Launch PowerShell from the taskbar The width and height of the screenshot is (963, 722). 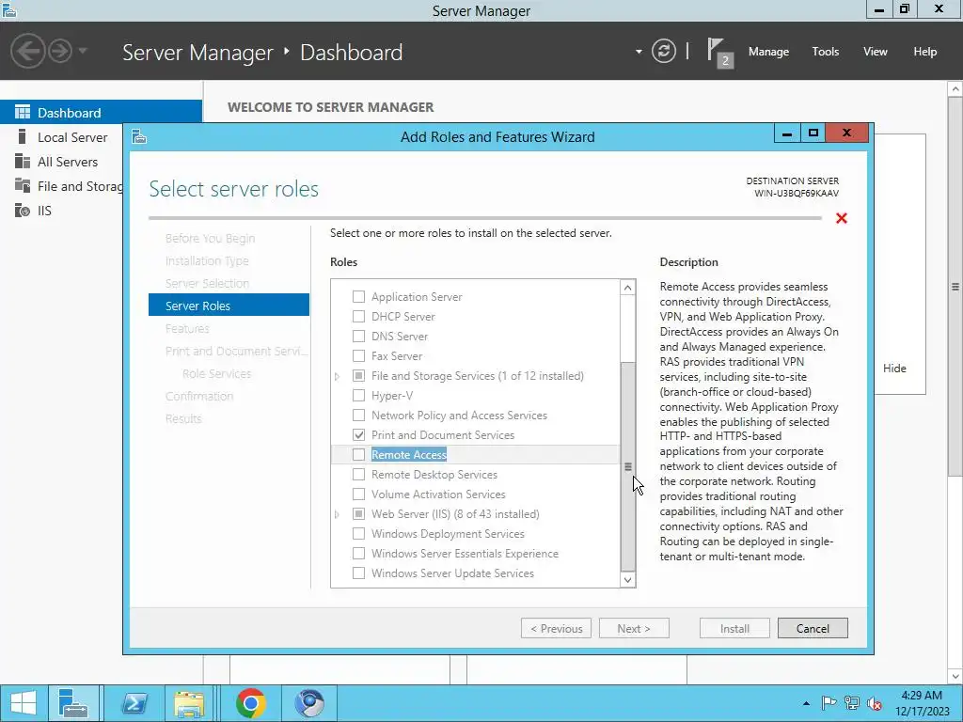[x=134, y=703]
